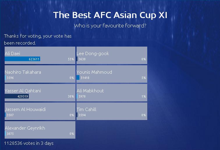Click the 'Who is your favourite forward?' question
220x150 pixels.
[x=110, y=26]
